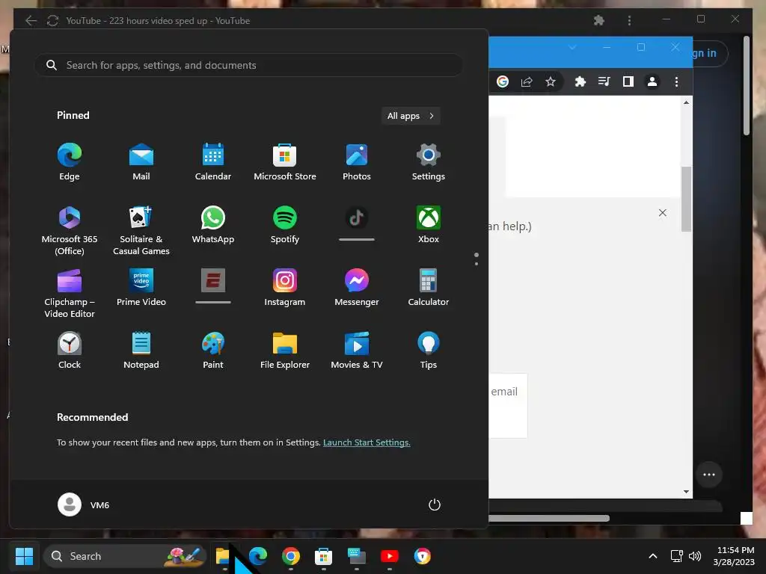Open the terminal-style app in taskbar

point(357,556)
